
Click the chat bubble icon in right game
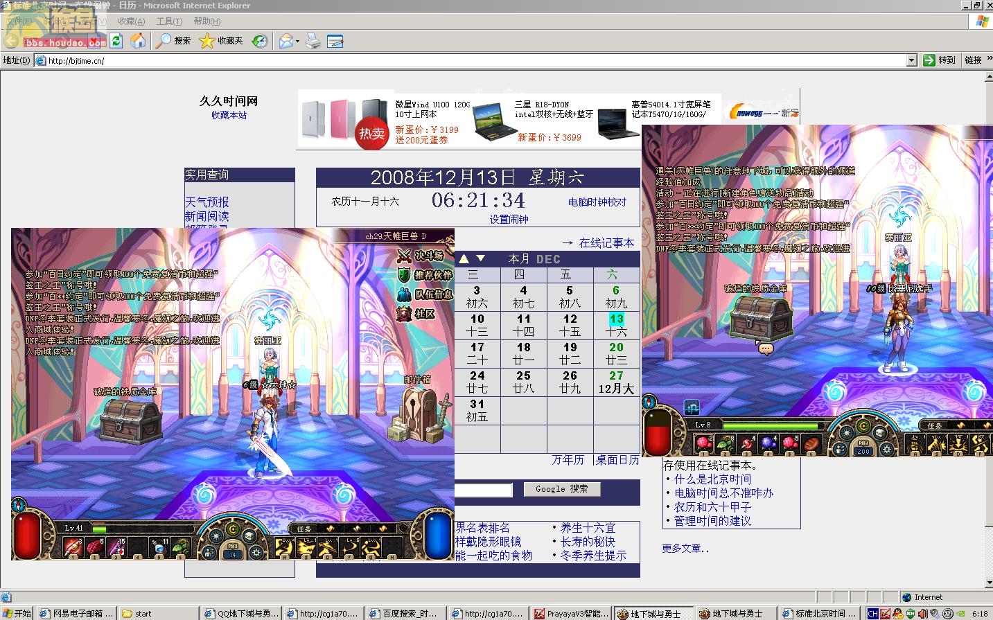click(766, 349)
